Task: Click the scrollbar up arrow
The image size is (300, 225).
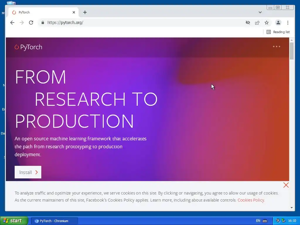Action: pos(292,40)
